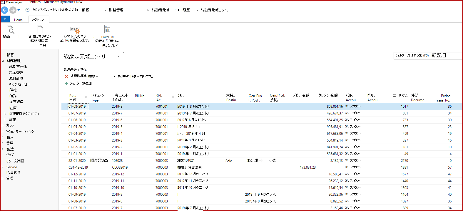Switch to the Home ribbon tab

tap(18, 20)
